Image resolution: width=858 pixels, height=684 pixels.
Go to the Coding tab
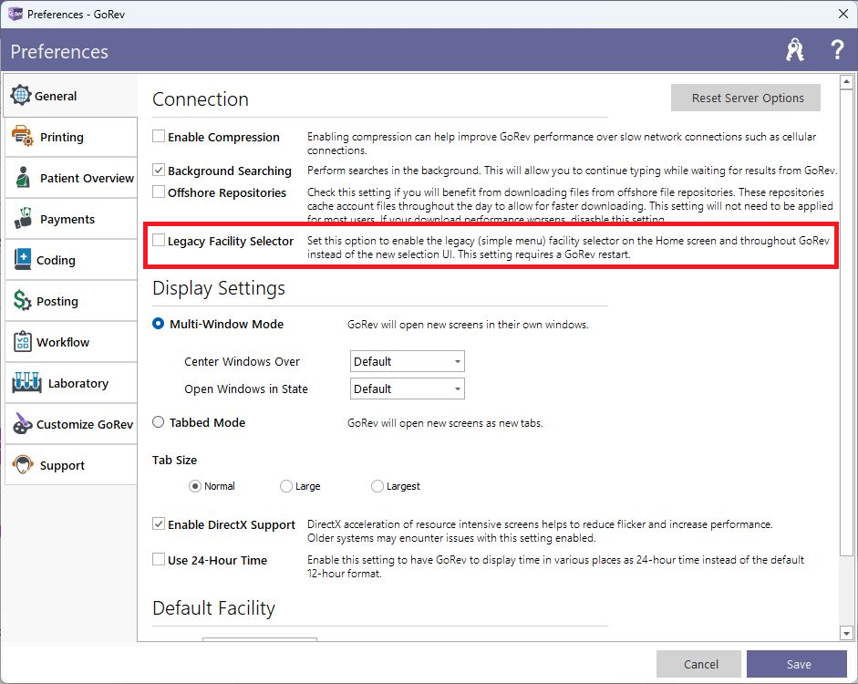click(70, 259)
